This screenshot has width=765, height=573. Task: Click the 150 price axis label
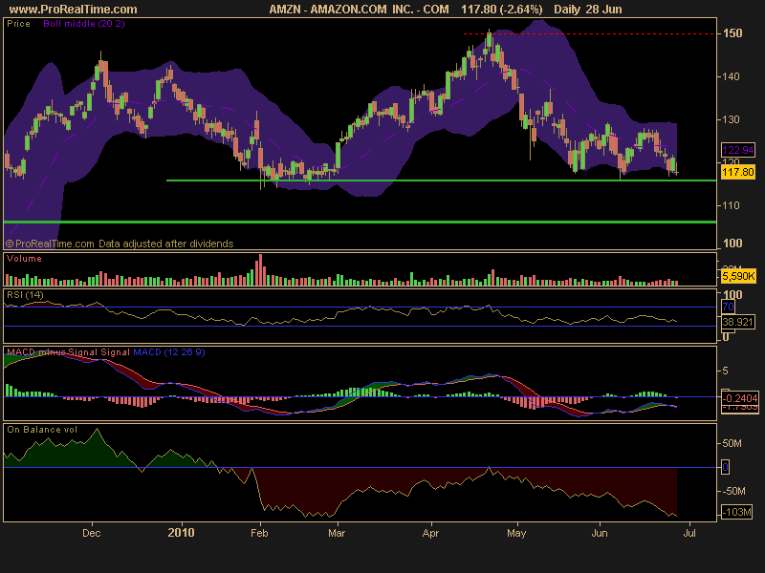732,33
